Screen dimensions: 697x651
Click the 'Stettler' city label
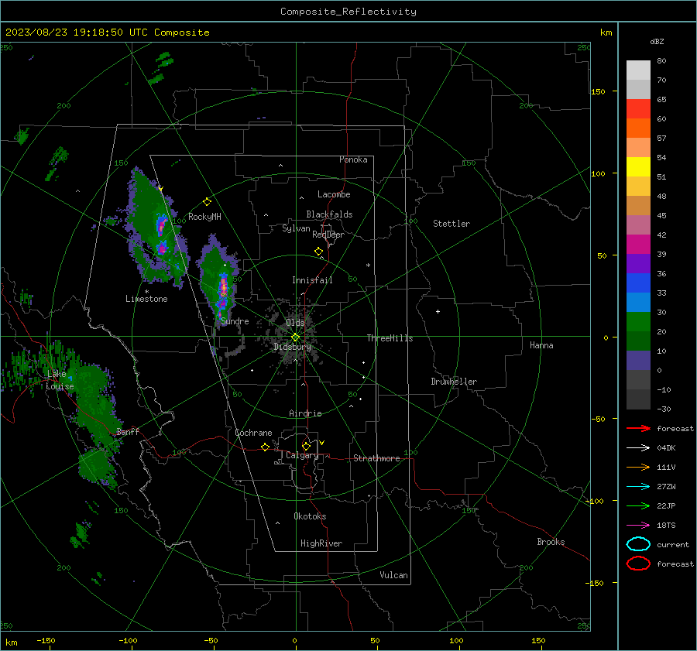[x=452, y=224]
